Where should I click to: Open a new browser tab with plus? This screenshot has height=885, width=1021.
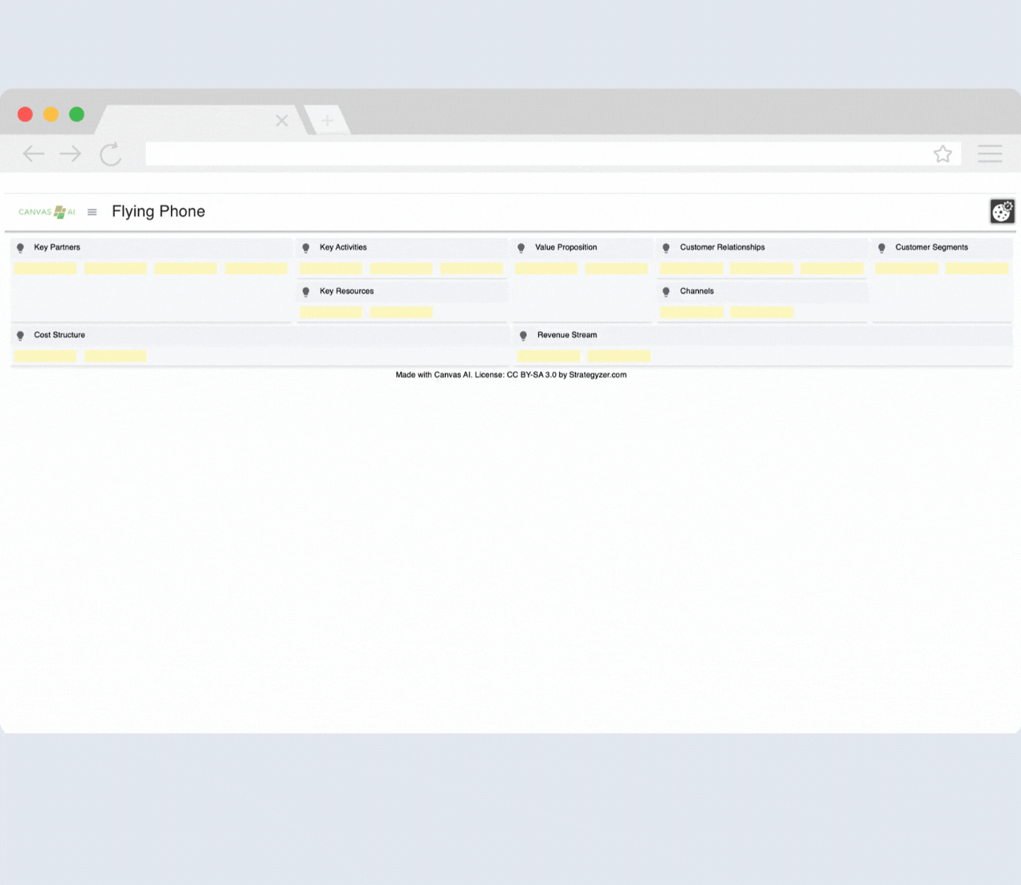coord(327,120)
